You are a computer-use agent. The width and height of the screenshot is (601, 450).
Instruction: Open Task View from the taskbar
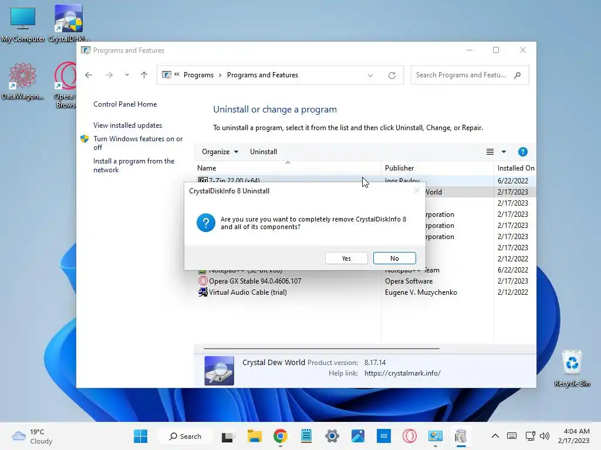[x=228, y=436]
